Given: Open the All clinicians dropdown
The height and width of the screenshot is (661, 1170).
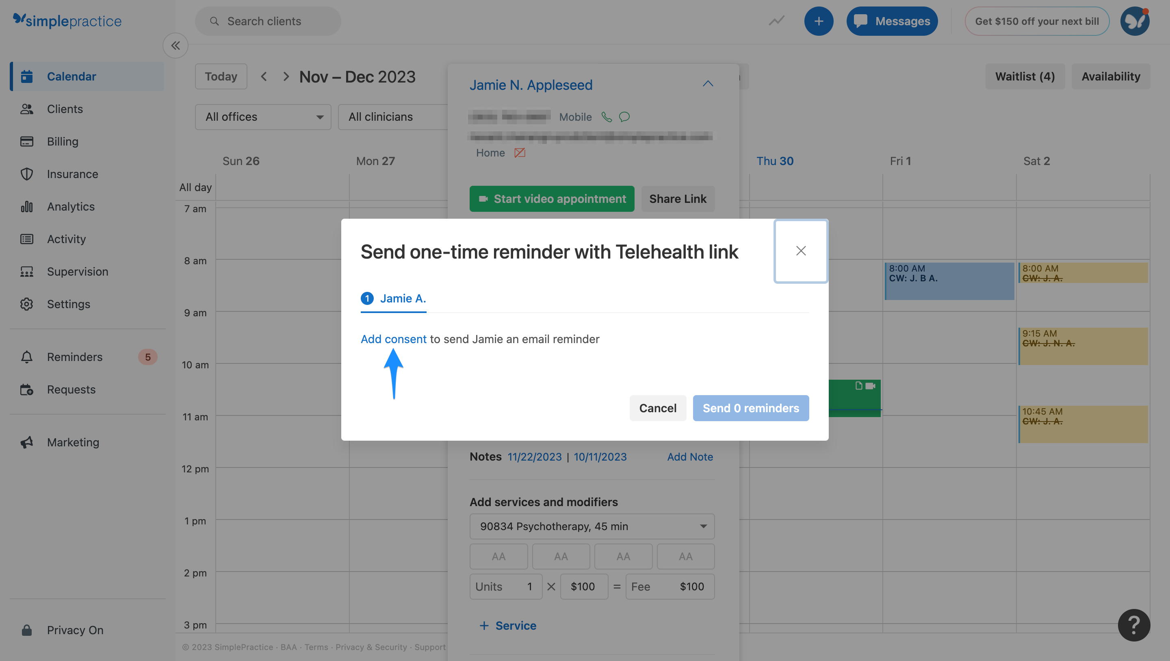Looking at the screenshot, I should coord(393,117).
